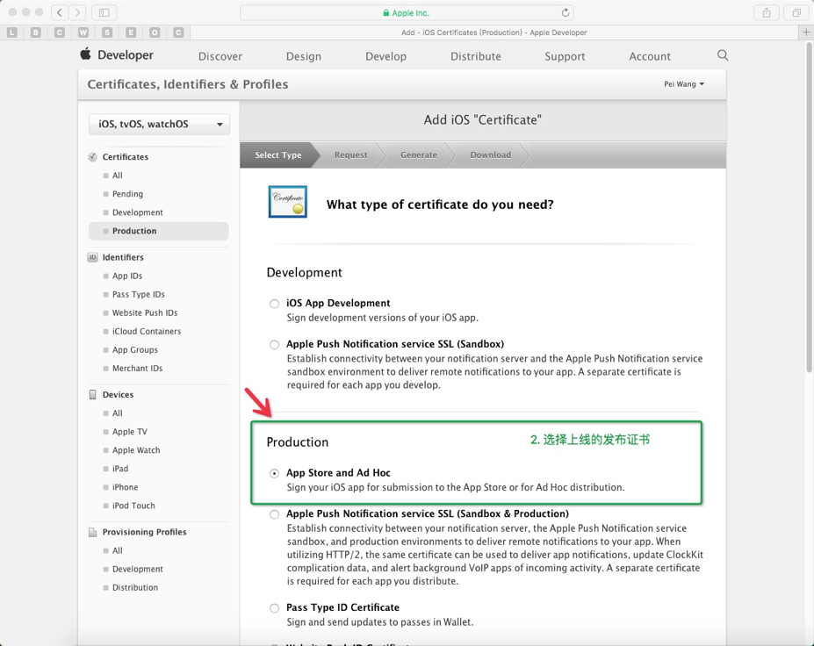The width and height of the screenshot is (814, 646).
Task: Go back using Safari's back arrow
Action: pyautogui.click(x=60, y=12)
